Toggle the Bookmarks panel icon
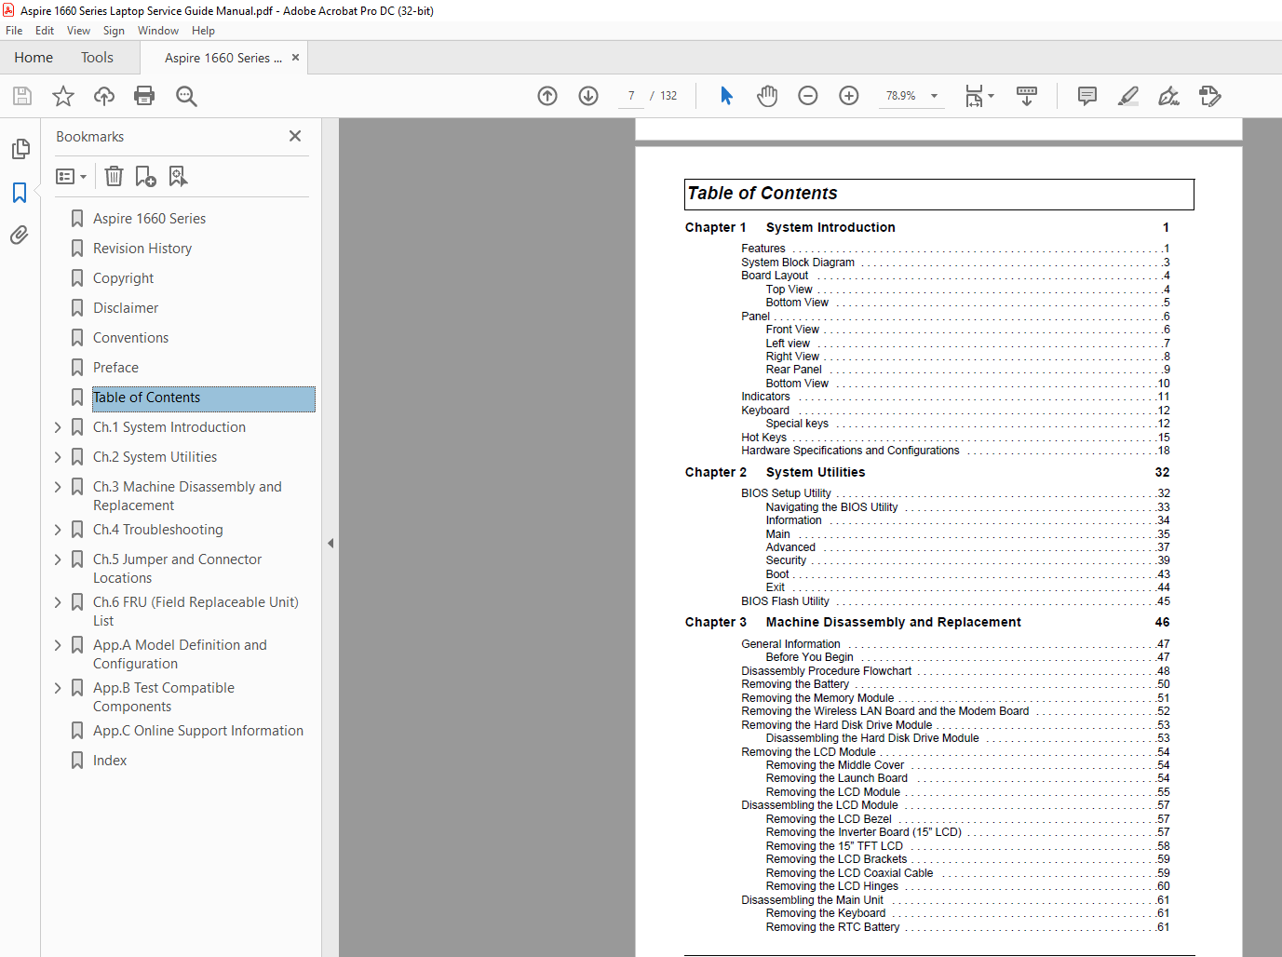This screenshot has width=1282, height=957. tap(20, 192)
